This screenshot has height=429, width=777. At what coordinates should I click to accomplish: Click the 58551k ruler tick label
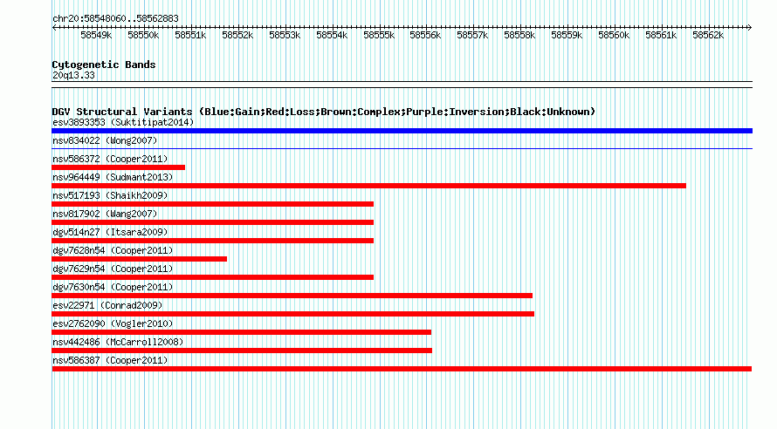pos(190,35)
